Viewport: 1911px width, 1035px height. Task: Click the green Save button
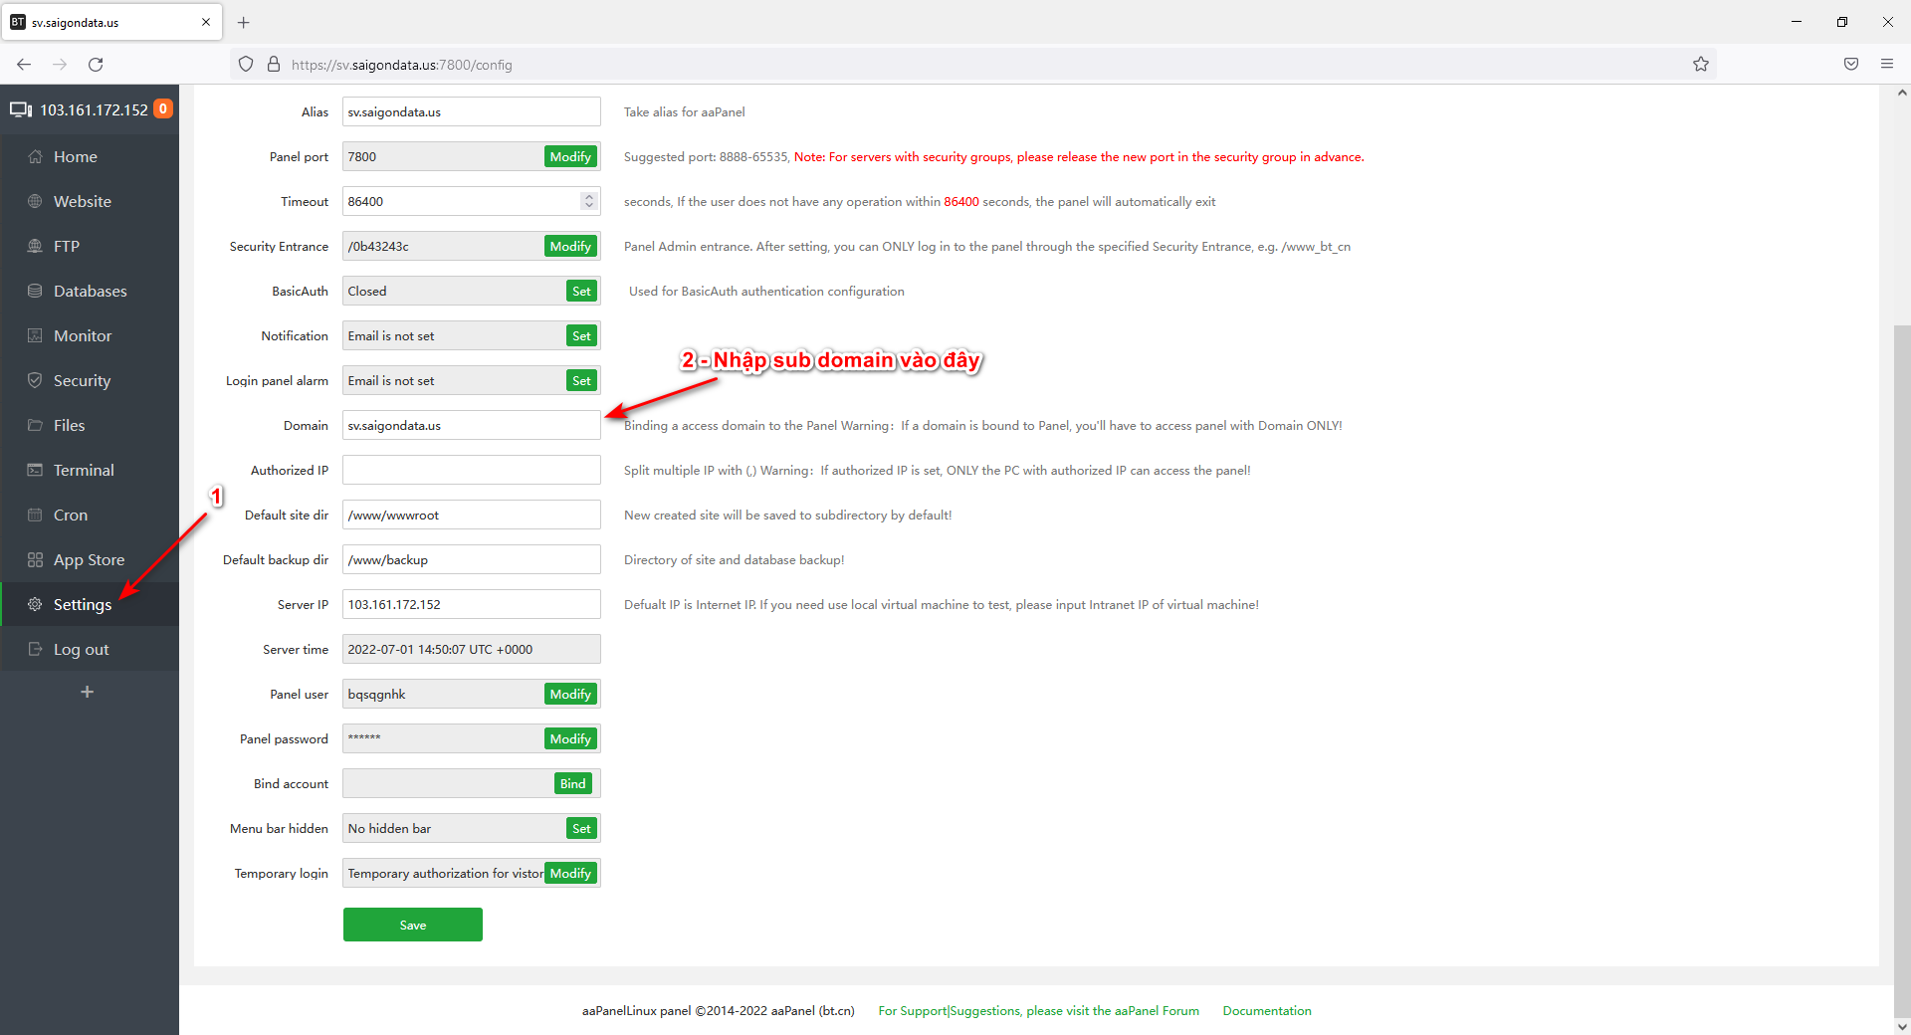point(413,925)
